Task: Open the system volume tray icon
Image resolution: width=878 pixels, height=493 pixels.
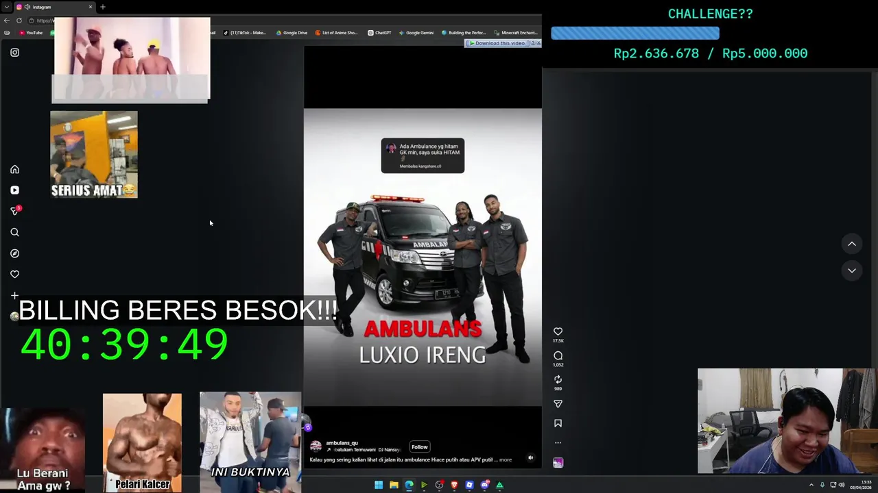Action: click(x=842, y=485)
